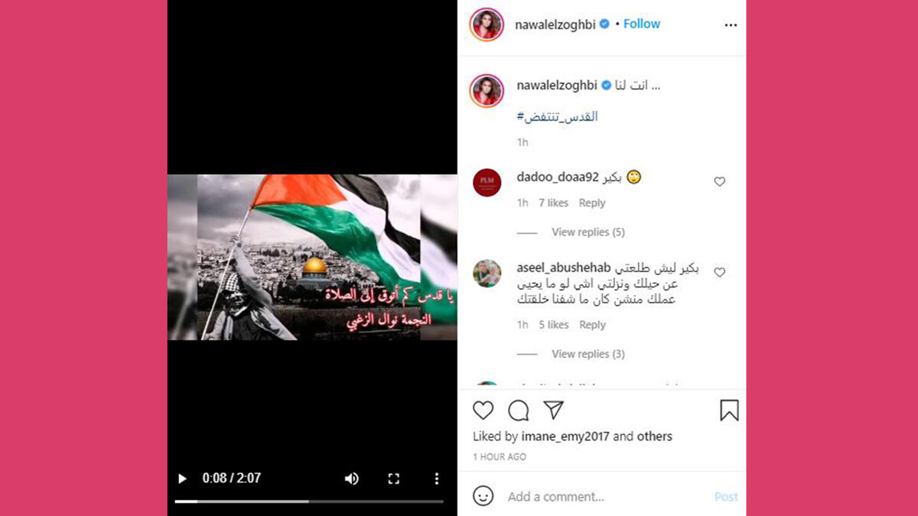
Task: Open the emoji picker in comment box
Action: [x=483, y=496]
